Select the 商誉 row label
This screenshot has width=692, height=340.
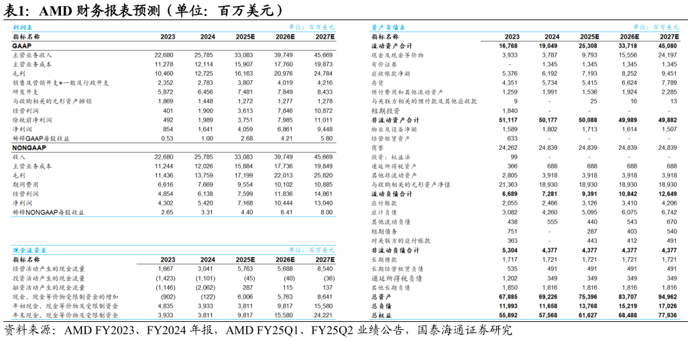(x=378, y=148)
